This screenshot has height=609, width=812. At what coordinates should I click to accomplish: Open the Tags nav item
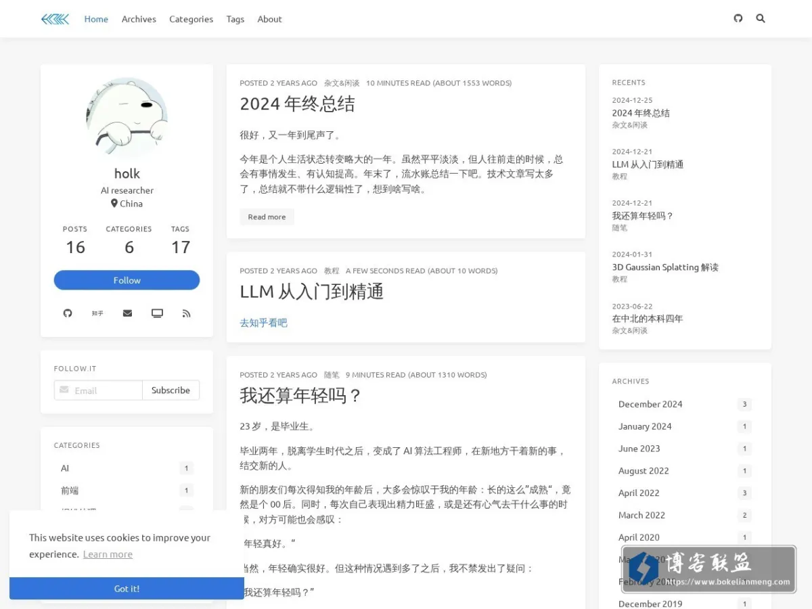235,19
